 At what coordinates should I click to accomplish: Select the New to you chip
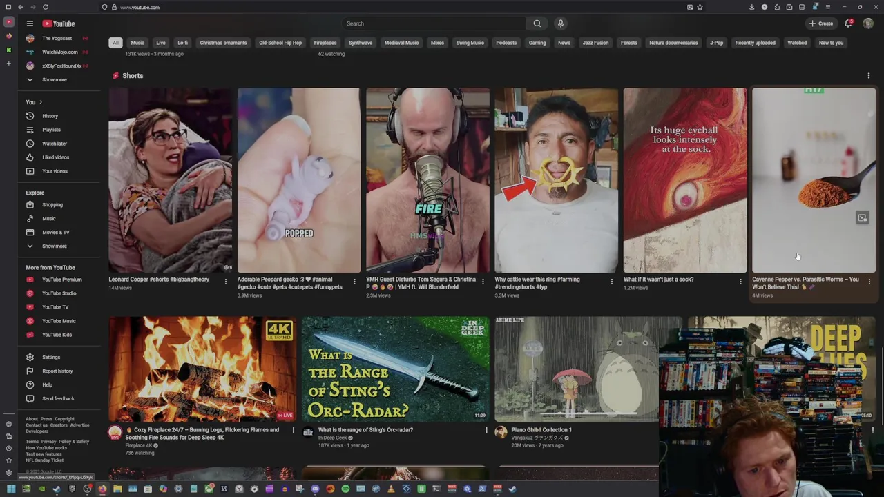click(x=831, y=43)
